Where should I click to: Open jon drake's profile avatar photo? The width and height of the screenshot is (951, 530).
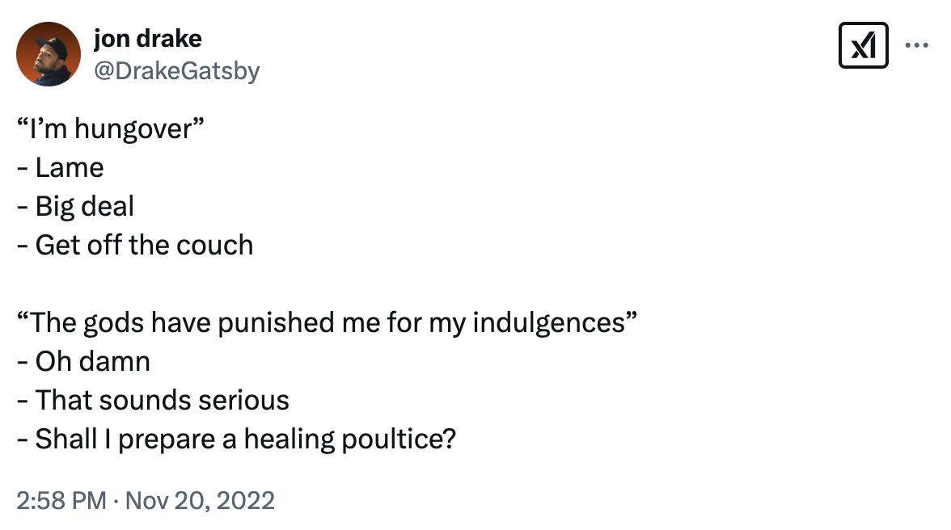pos(49,54)
